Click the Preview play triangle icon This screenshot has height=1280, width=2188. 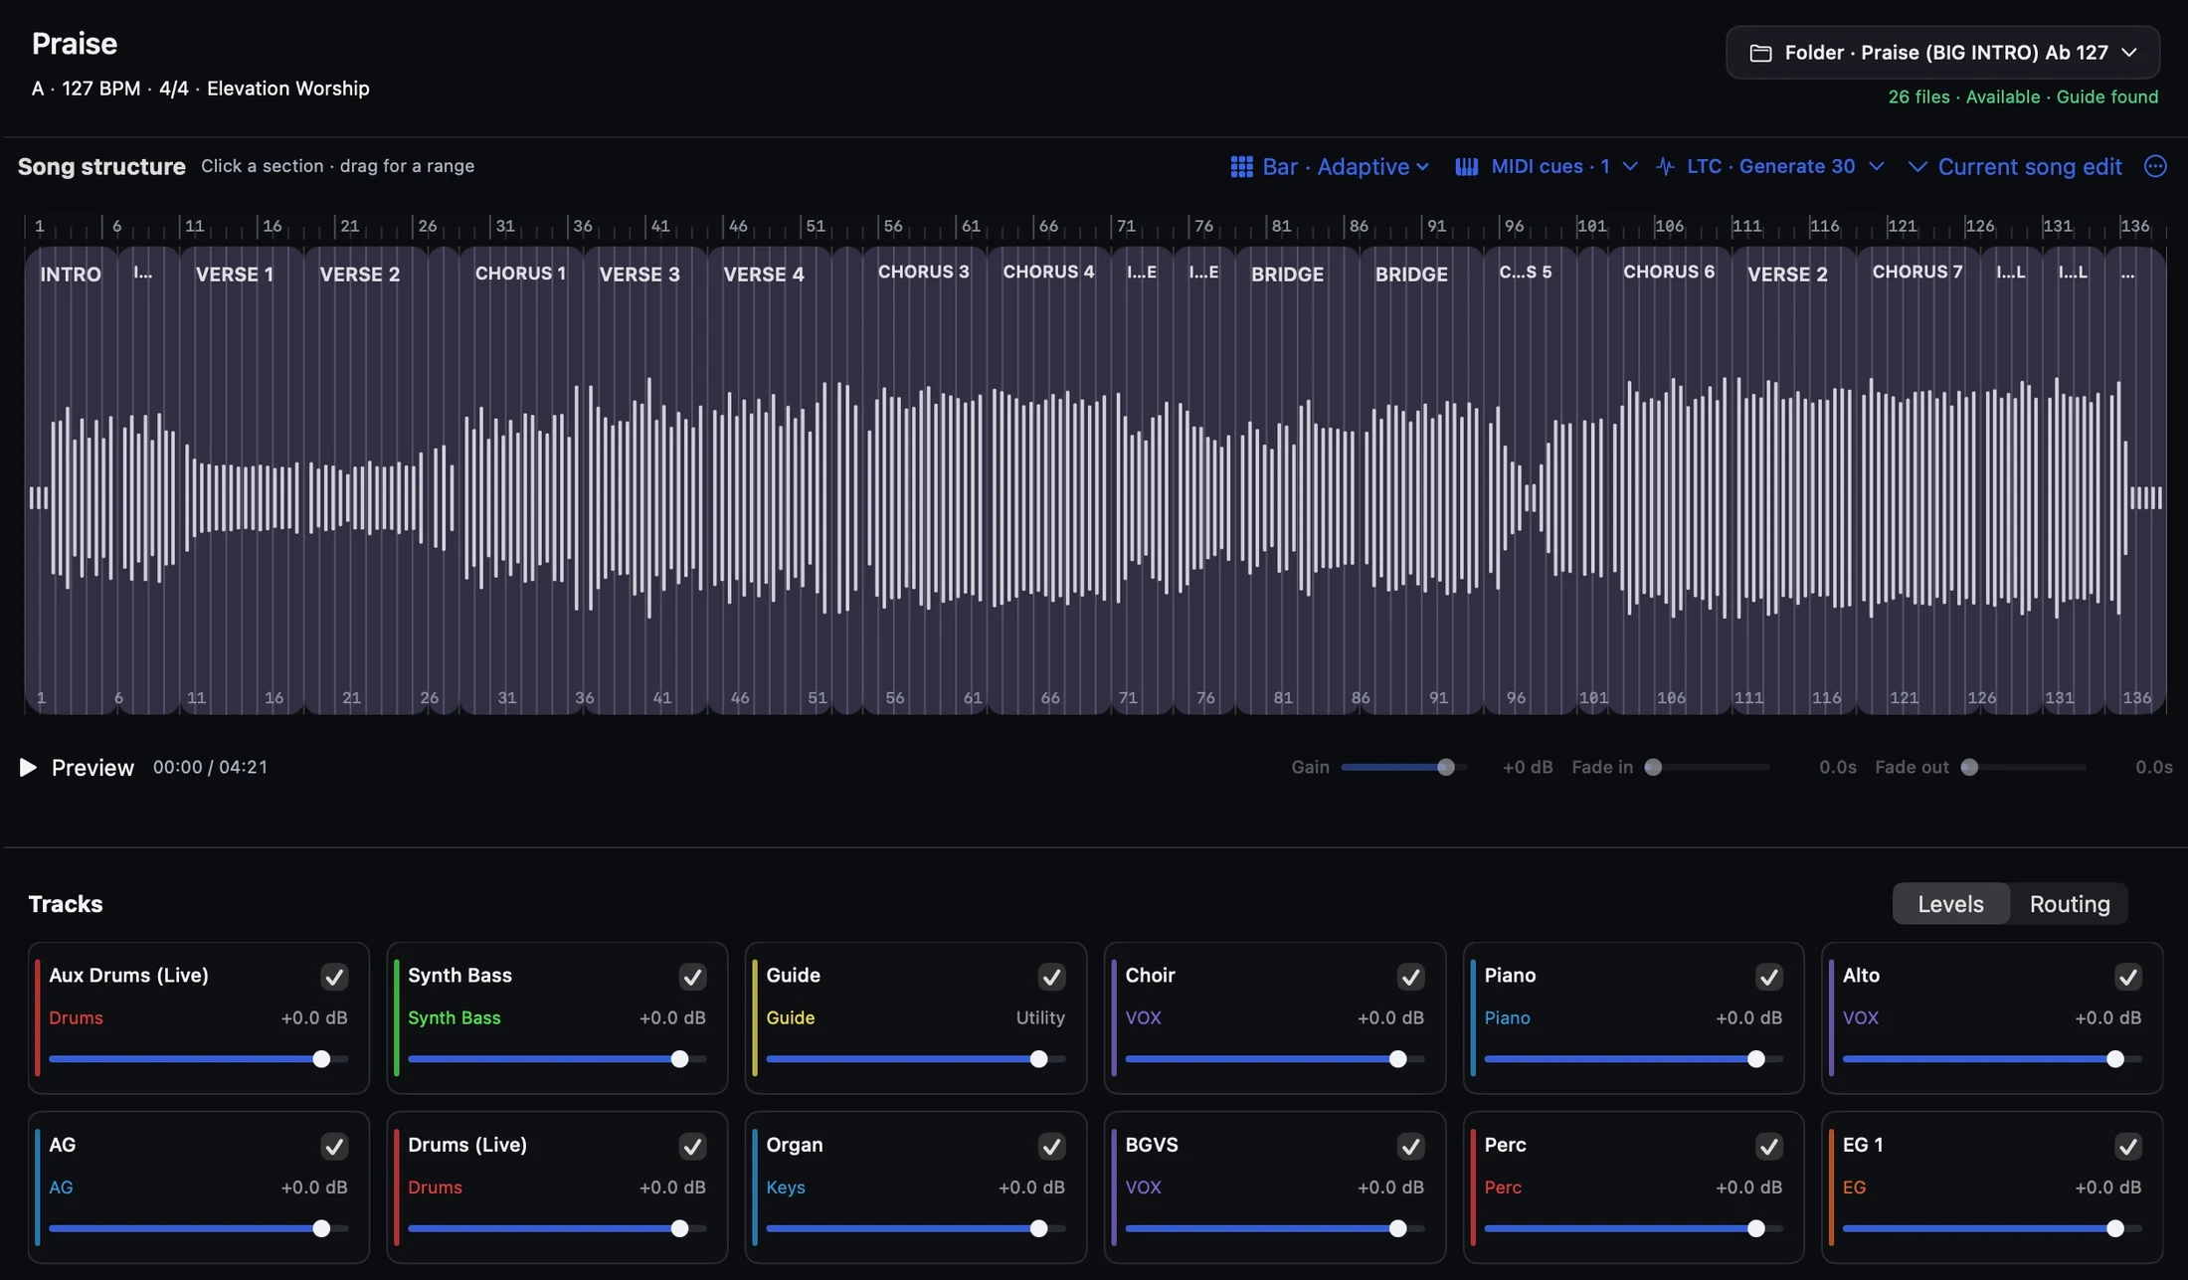click(x=28, y=767)
